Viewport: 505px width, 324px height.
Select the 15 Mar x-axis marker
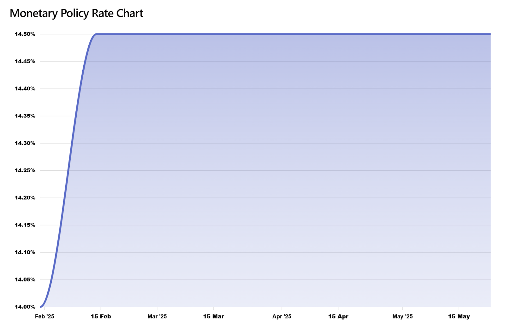point(213,316)
